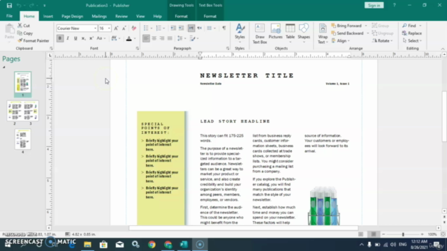447x251 pixels.
Task: Open the Help question mark icon
Action: point(394,6)
